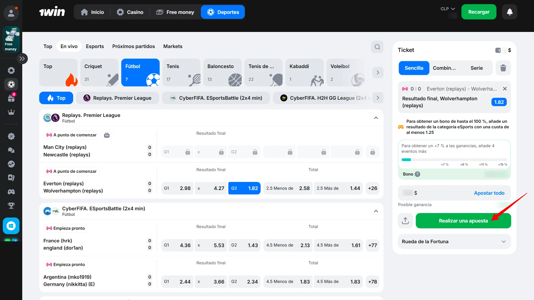Open gift box bonuses icon in sidebar
Image resolution: width=534 pixels, height=300 pixels.
click(11, 98)
